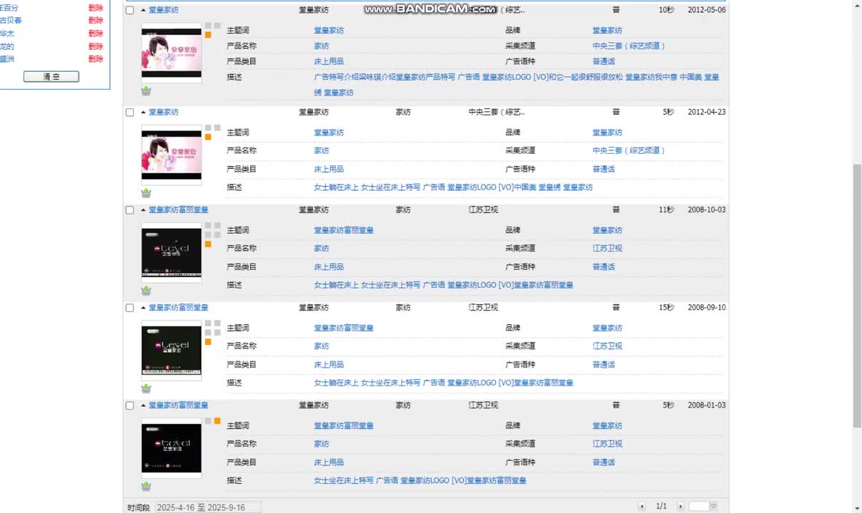Click the 清空 button
Image resolution: width=862 pixels, height=513 pixels.
coord(51,77)
